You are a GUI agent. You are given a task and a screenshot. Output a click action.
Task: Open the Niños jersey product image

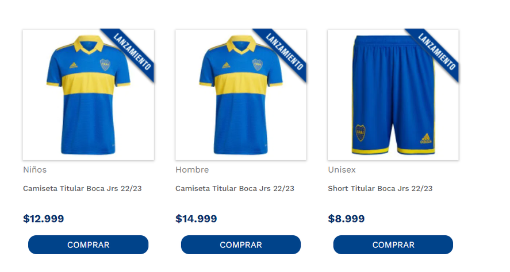(89, 95)
